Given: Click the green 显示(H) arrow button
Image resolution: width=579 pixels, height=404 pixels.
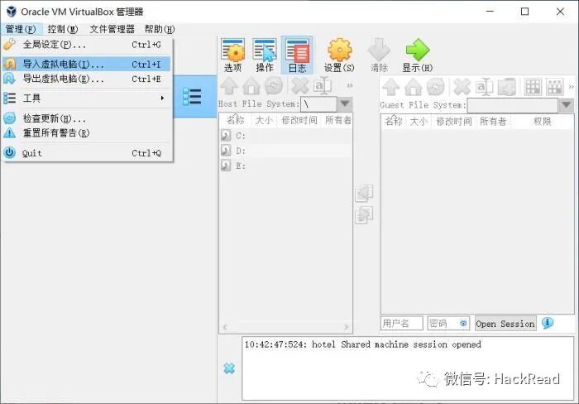Looking at the screenshot, I should [x=417, y=55].
